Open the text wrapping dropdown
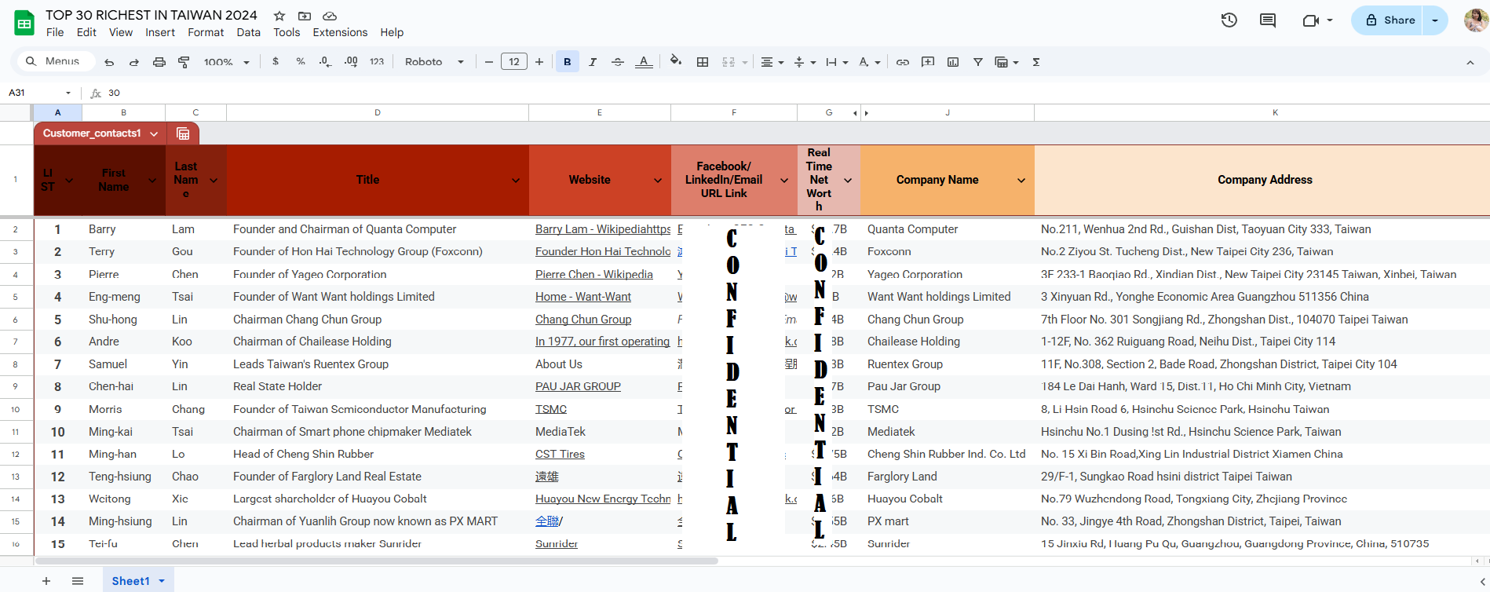Screen dimensions: 1490x592 (837, 62)
